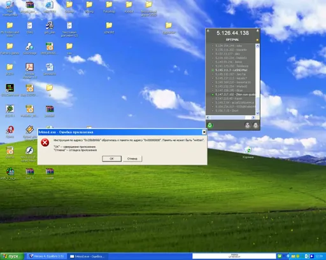Click the taskbar clock showing 12:39
Viewport: 326px width, 260px height.
319,256
